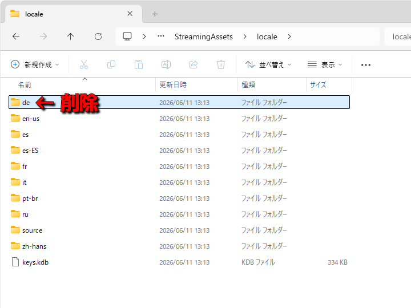Click the folder icon of en-us
411x308 pixels.
click(15, 118)
